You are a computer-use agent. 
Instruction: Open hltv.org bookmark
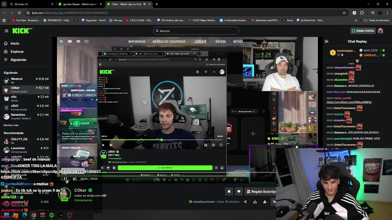(115, 20)
